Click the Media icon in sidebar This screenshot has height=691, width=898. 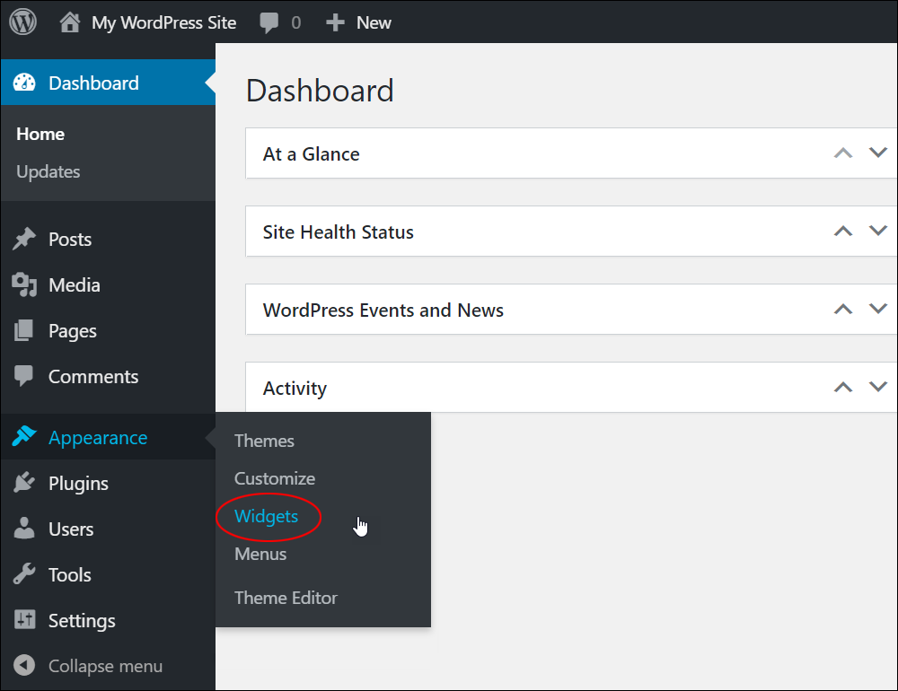(24, 284)
